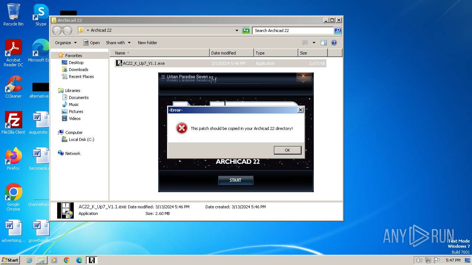Click the AC22_K_Up7_V1.1.exe file icon
The height and width of the screenshot is (265, 472).
click(119, 63)
